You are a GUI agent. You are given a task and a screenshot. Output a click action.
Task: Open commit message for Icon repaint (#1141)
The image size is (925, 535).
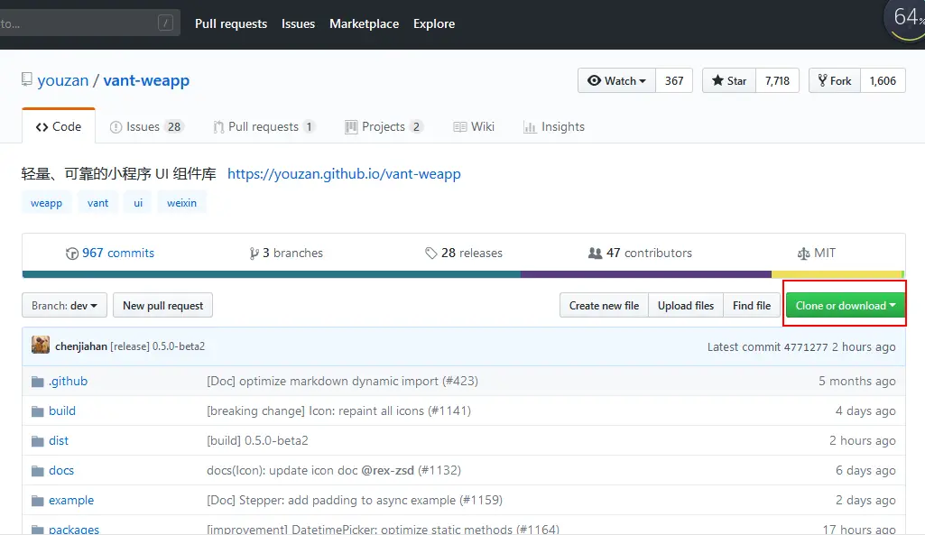point(338,410)
